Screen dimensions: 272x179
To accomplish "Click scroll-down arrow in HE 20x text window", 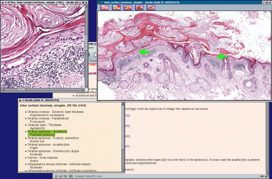I will 123,170.
